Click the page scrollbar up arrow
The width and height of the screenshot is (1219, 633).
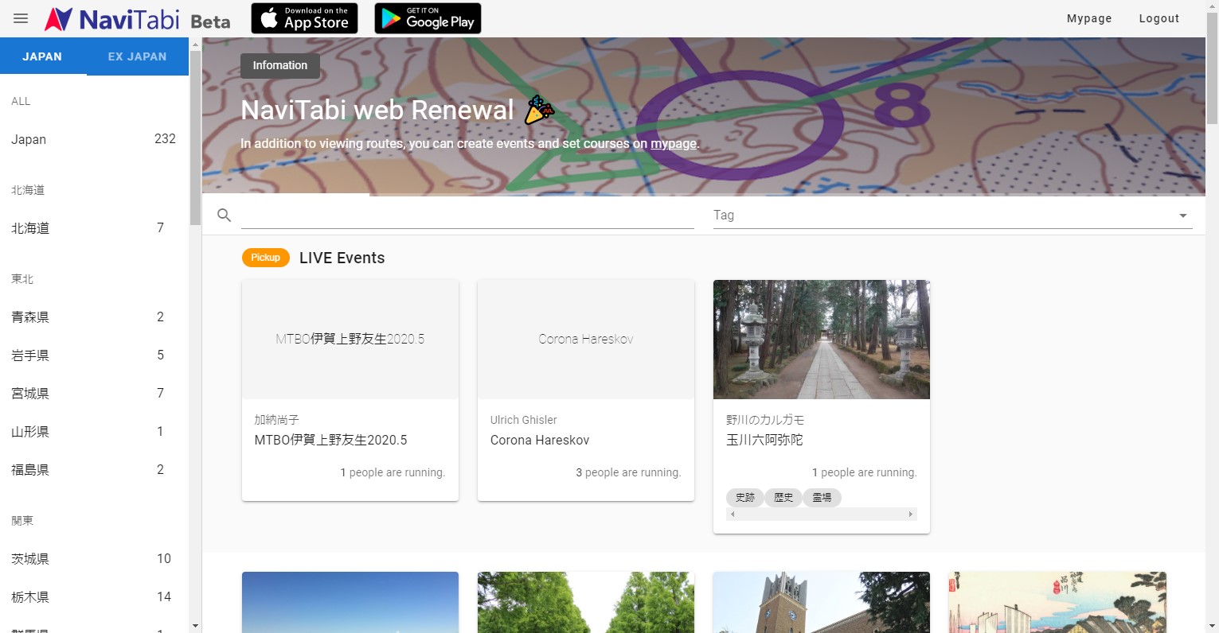tap(1212, 6)
